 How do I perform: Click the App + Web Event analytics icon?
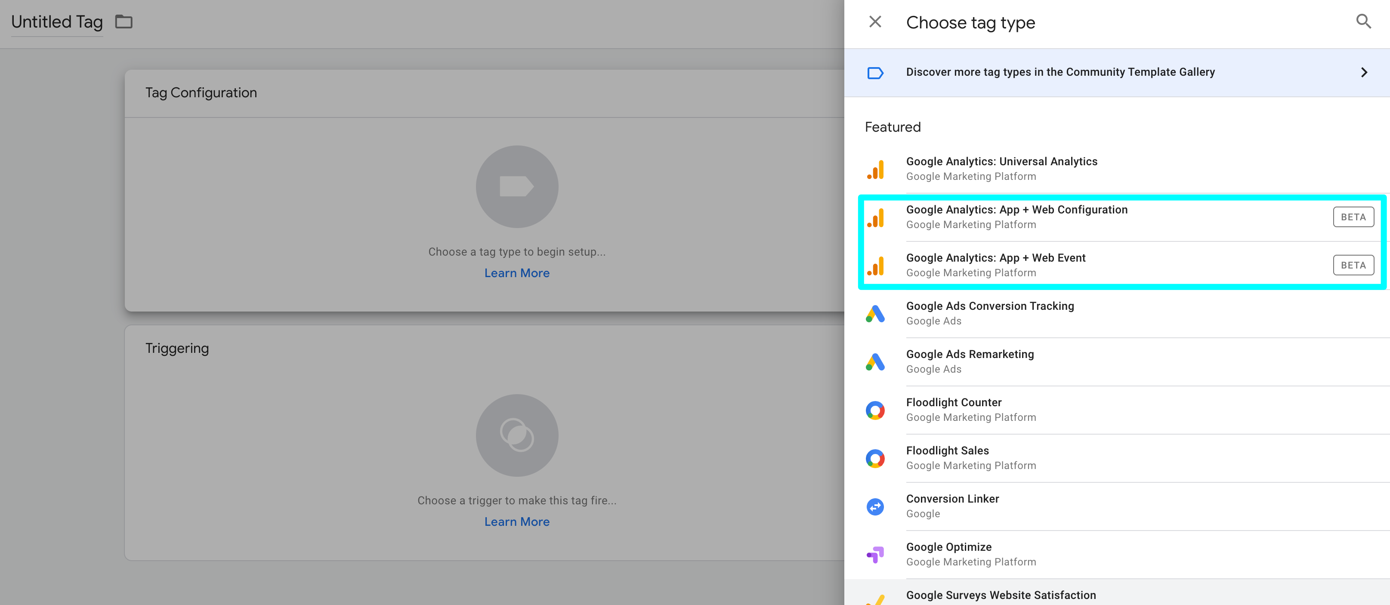[x=875, y=265]
